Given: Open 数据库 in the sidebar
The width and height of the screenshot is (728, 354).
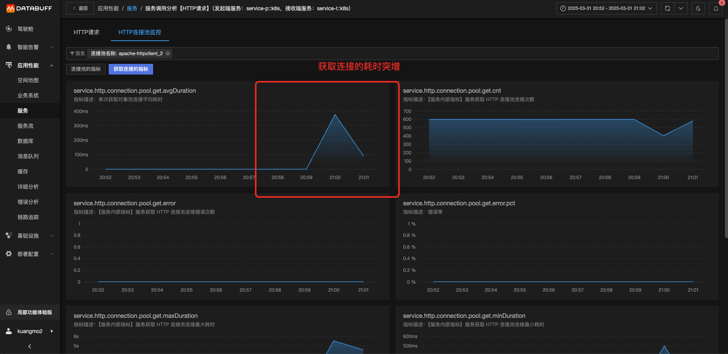Looking at the screenshot, I should tap(25, 141).
